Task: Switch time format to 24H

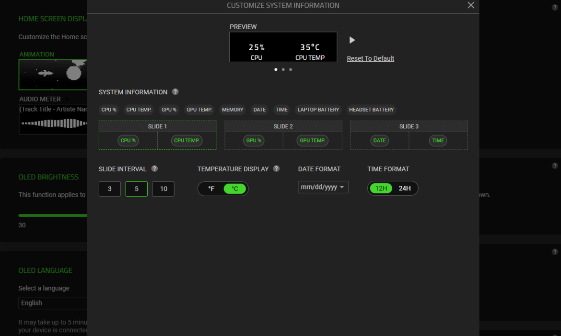Action: click(x=405, y=189)
